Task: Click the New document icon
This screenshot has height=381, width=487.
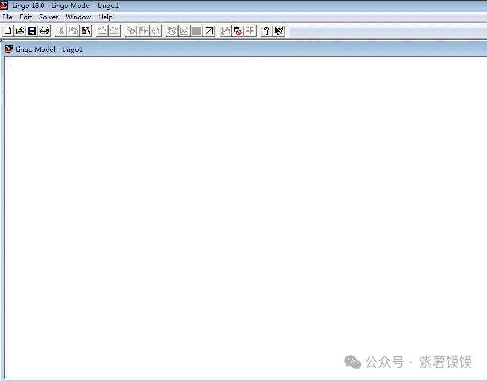Action: pyautogui.click(x=7, y=31)
